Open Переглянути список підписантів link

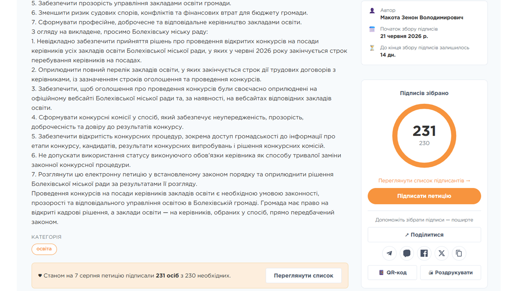424,181
